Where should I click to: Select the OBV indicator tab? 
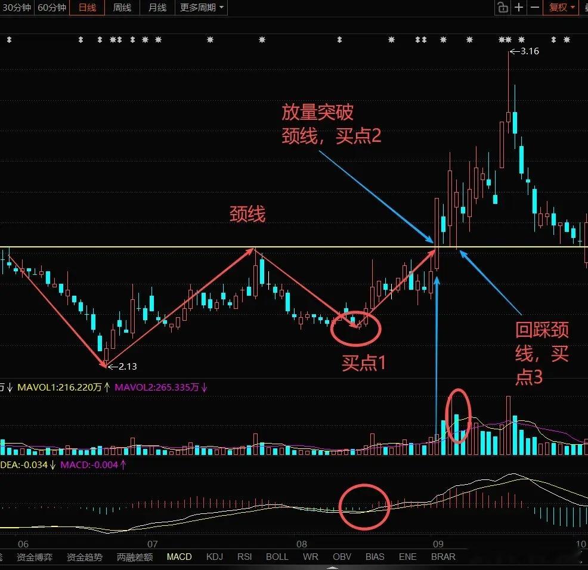[342, 557]
